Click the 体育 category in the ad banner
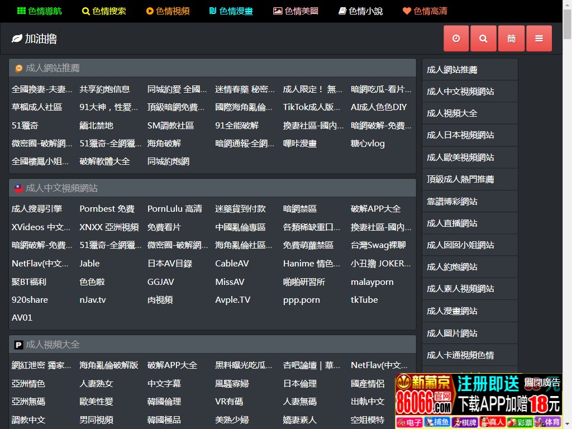Screen dimensions: 572x429 (x=547, y=422)
